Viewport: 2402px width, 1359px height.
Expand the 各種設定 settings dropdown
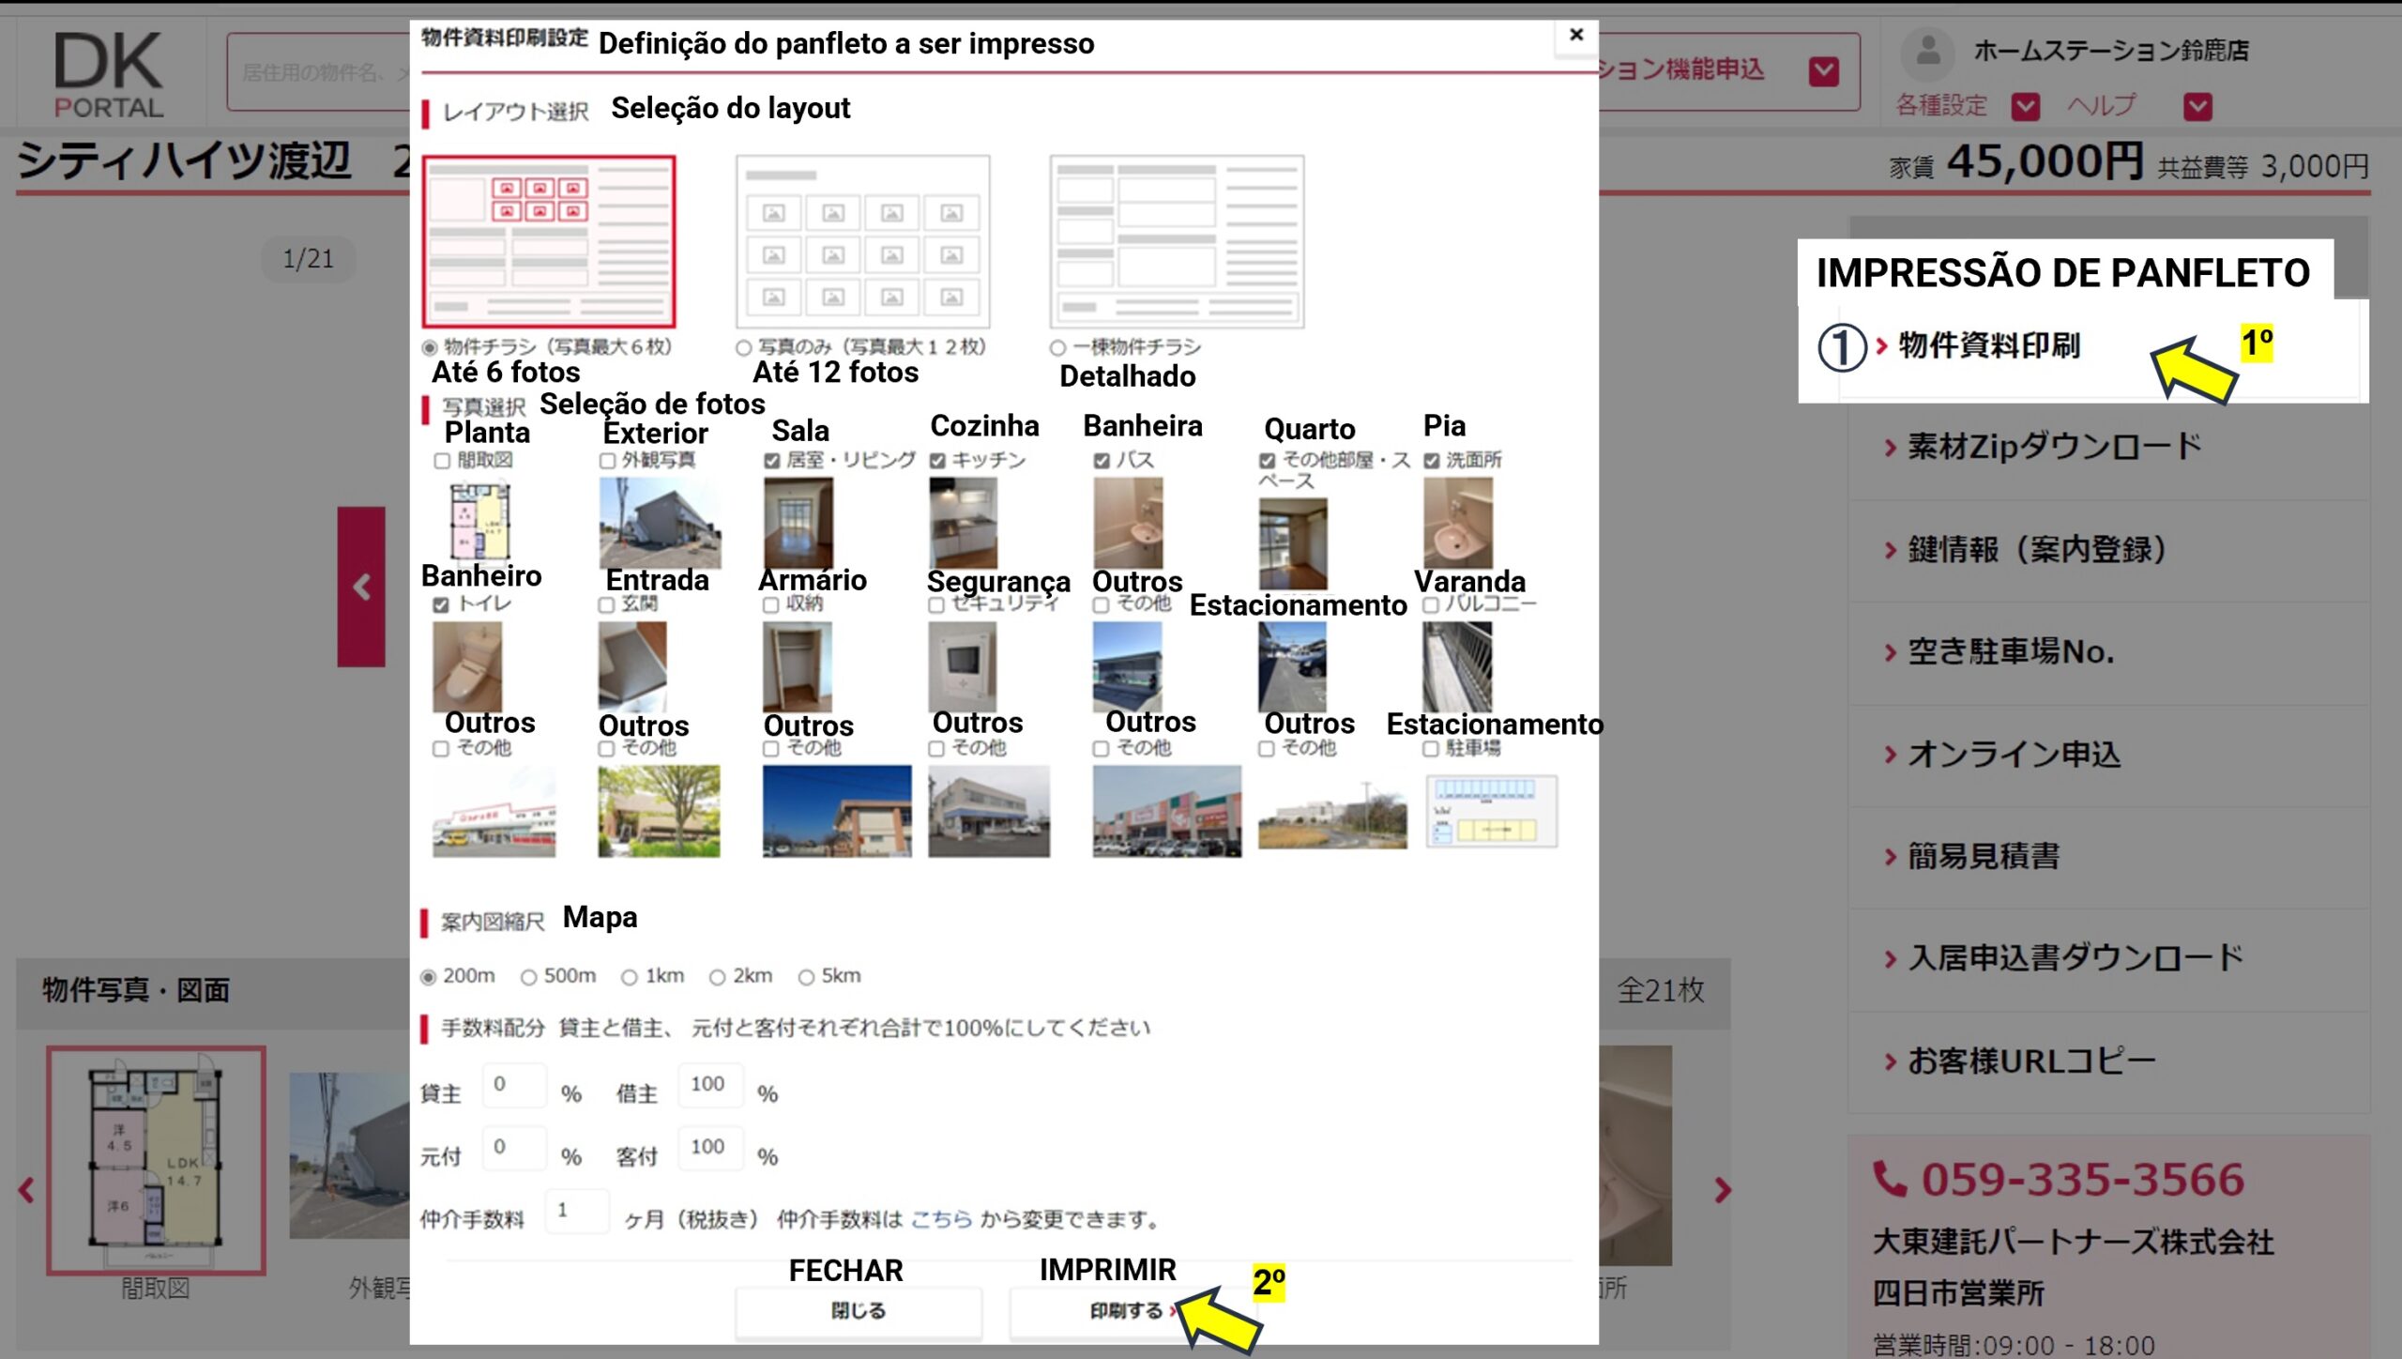click(x=2026, y=107)
